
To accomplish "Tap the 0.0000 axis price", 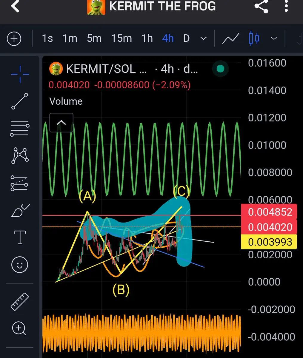I will (x=264, y=282).
